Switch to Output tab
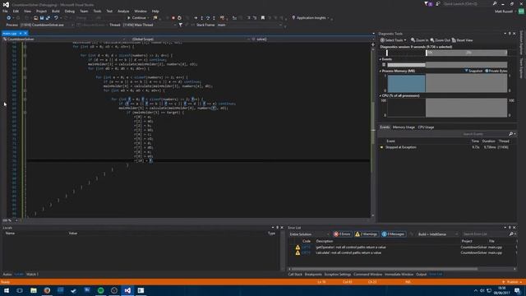Viewport: 526px width, 296px height. (x=421, y=274)
